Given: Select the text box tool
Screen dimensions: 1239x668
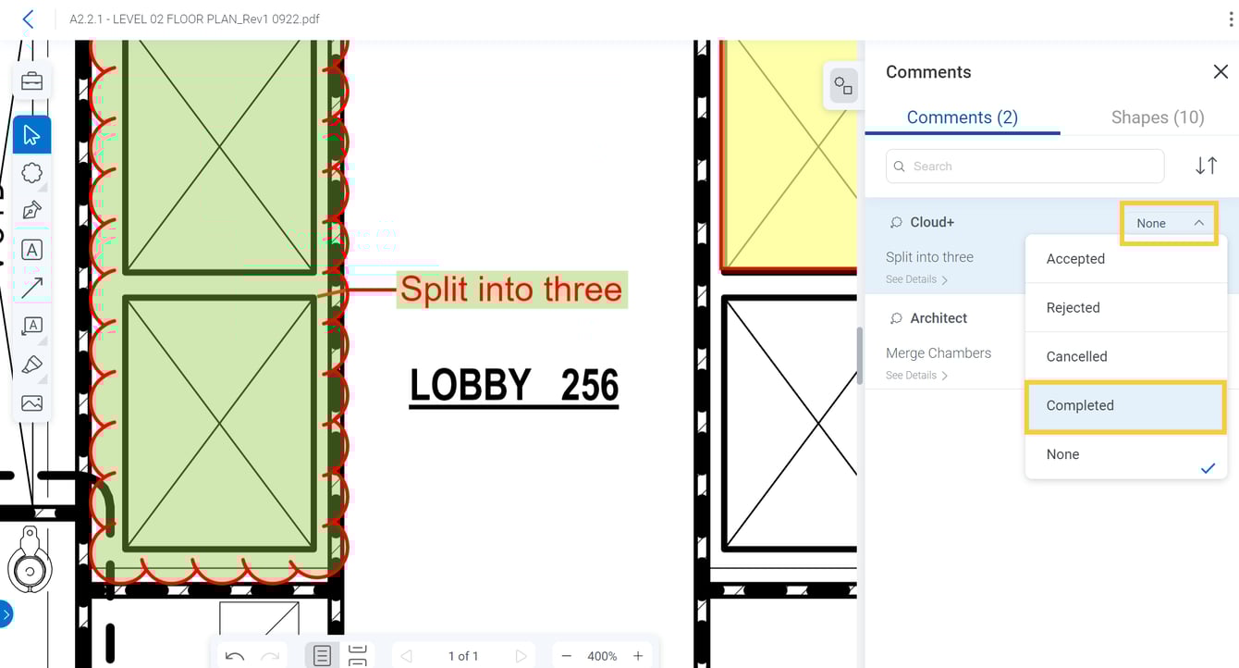Looking at the screenshot, I should [x=31, y=249].
